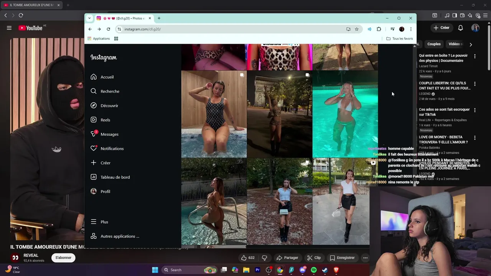The height and width of the screenshot is (276, 491).
Task: Open Brave main hamburger menu
Action: [x=485, y=15]
